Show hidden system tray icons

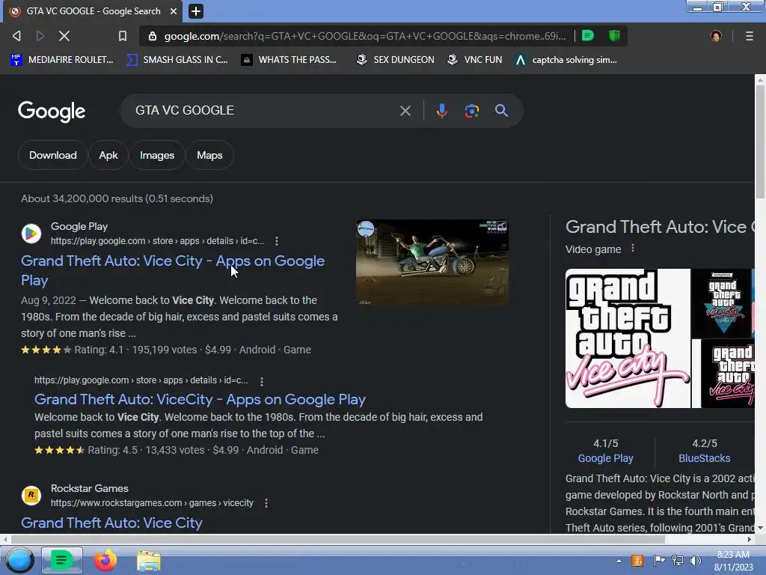point(619,561)
